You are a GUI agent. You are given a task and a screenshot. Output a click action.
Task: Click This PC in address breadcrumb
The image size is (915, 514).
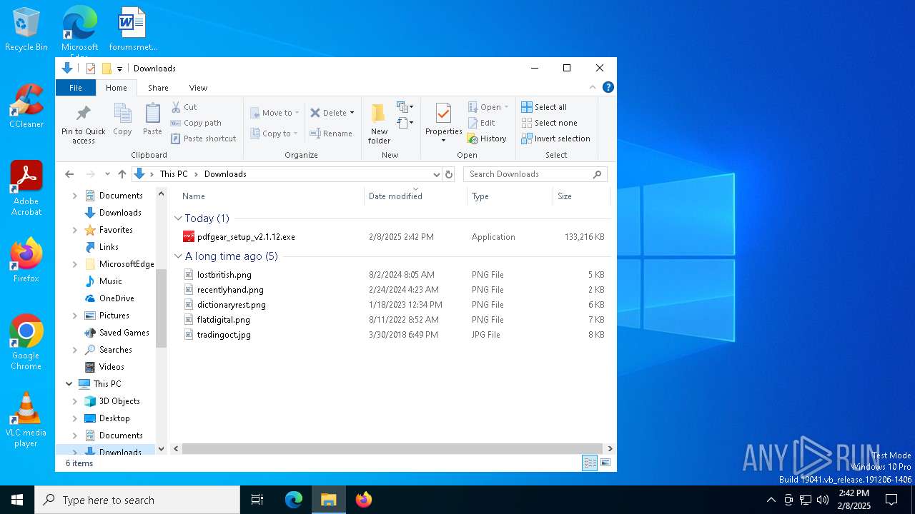point(174,174)
